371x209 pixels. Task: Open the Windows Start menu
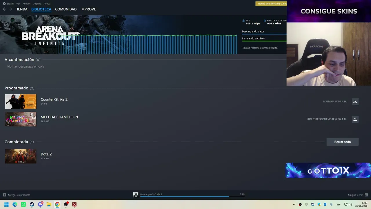(6, 204)
